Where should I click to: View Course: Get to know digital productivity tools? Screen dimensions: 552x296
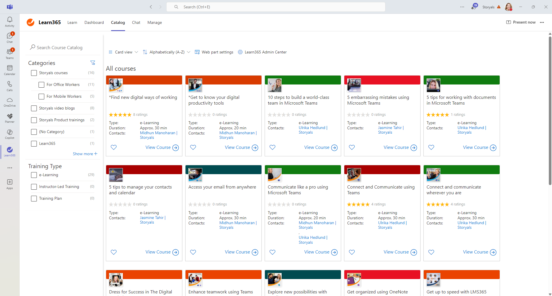pos(241,147)
